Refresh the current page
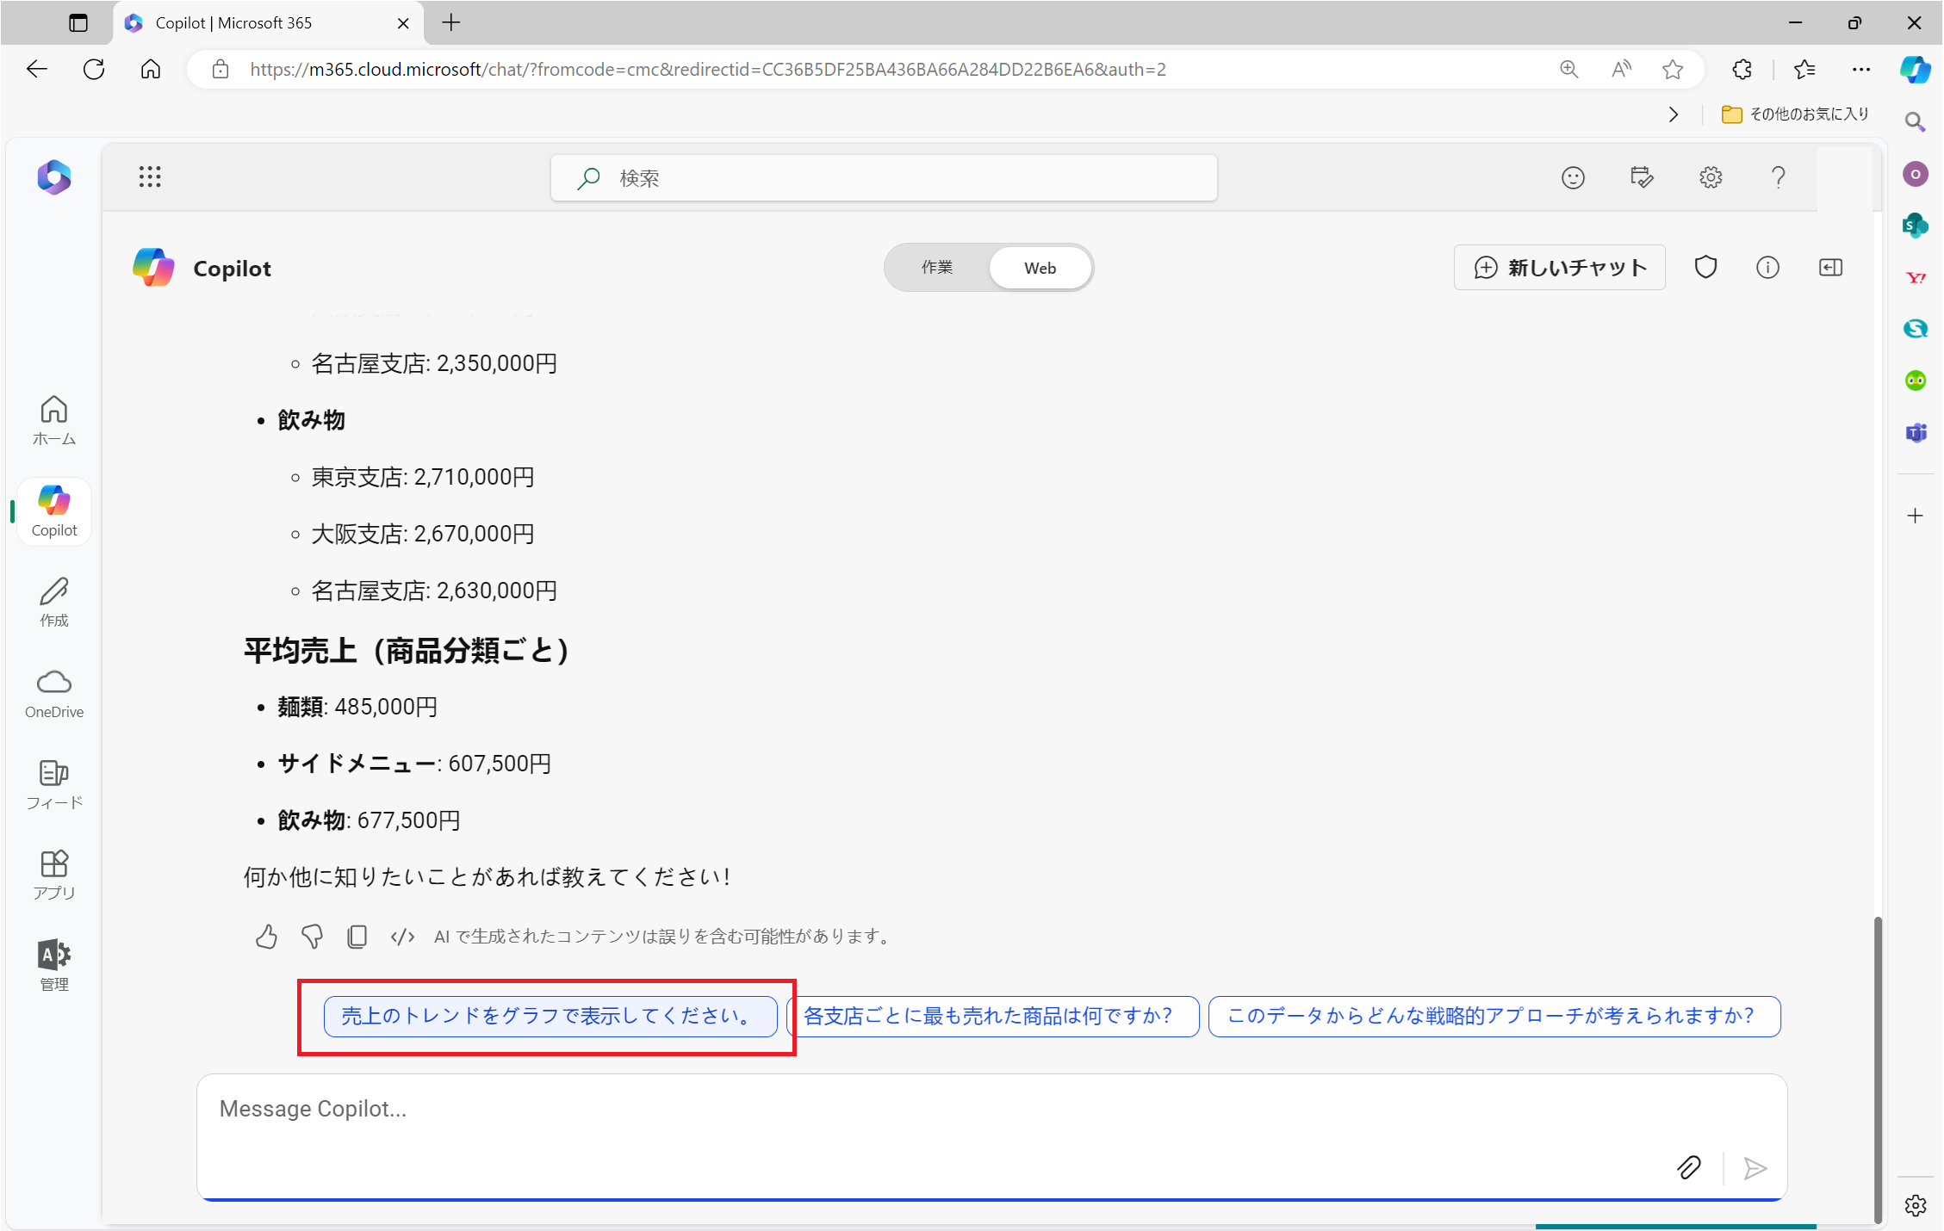This screenshot has height=1231, width=1944. (x=94, y=69)
